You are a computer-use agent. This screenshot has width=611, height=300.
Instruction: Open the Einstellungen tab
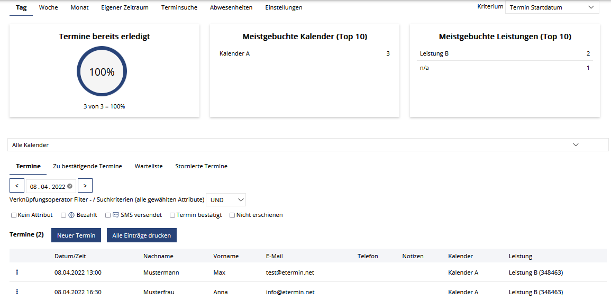[284, 7]
